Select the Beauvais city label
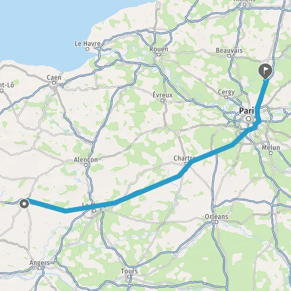The image size is (291, 291). pos(229,50)
